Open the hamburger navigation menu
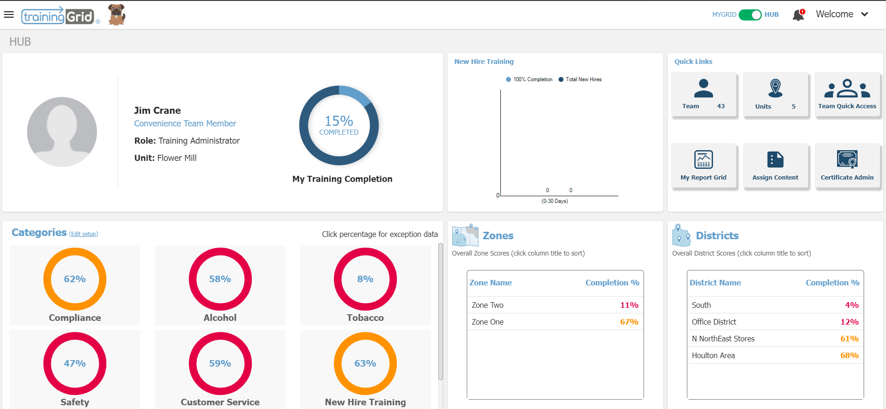Image resolution: width=886 pixels, height=409 pixels. (x=9, y=14)
